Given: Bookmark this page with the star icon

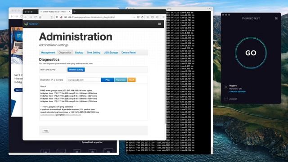Looking at the screenshot, I should [x=142, y=17].
